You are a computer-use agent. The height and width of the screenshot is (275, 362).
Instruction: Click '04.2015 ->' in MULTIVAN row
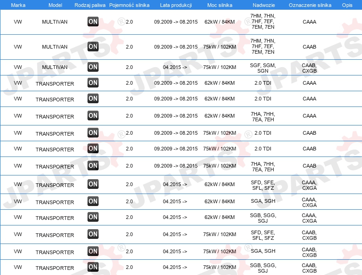175,67
